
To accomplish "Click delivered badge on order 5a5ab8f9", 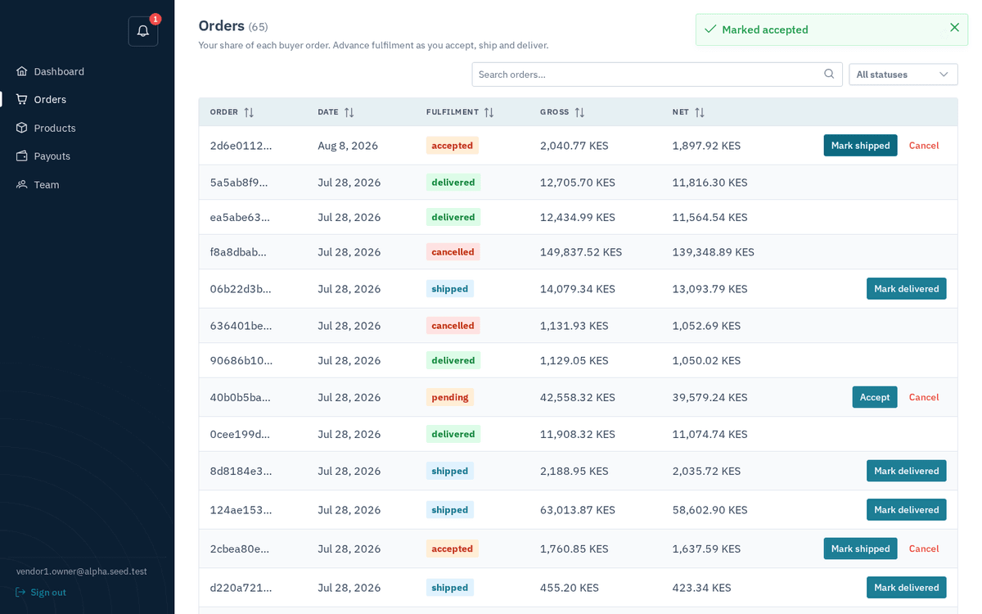I will click(453, 182).
